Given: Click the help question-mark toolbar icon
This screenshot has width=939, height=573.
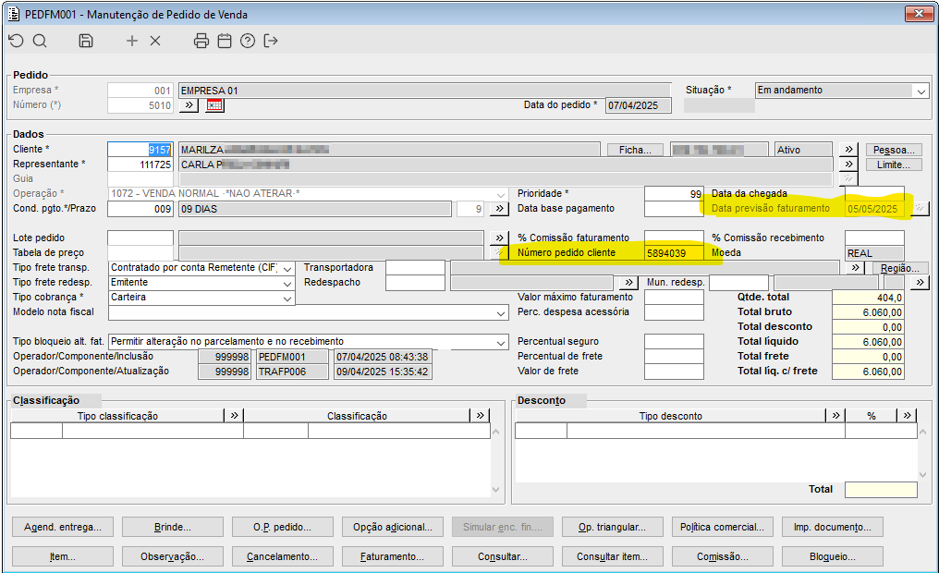Looking at the screenshot, I should pyautogui.click(x=248, y=41).
